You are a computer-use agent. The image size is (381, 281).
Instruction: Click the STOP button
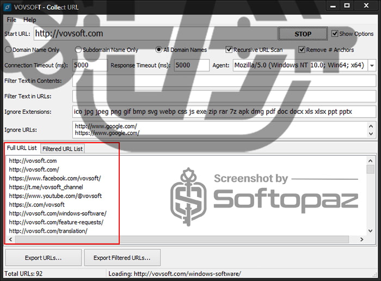click(x=303, y=34)
